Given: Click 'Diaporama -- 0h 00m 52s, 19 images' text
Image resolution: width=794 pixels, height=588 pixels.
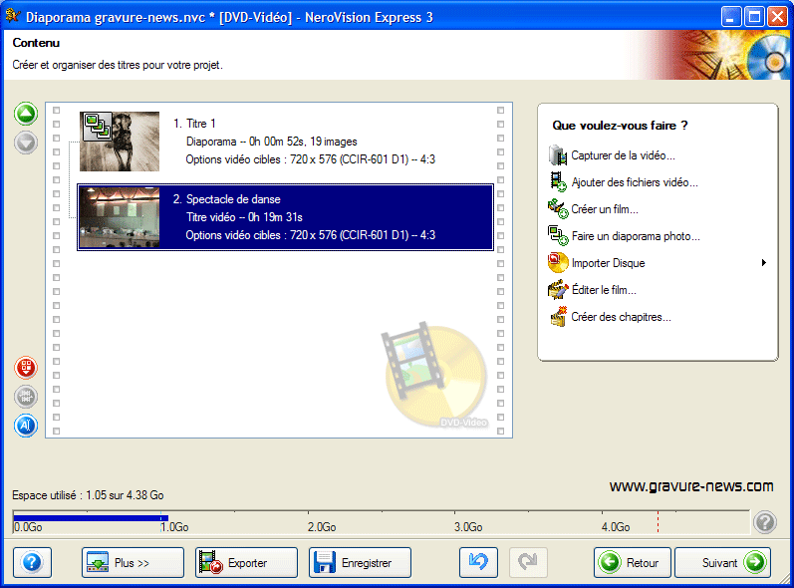Looking at the screenshot, I should [x=271, y=142].
